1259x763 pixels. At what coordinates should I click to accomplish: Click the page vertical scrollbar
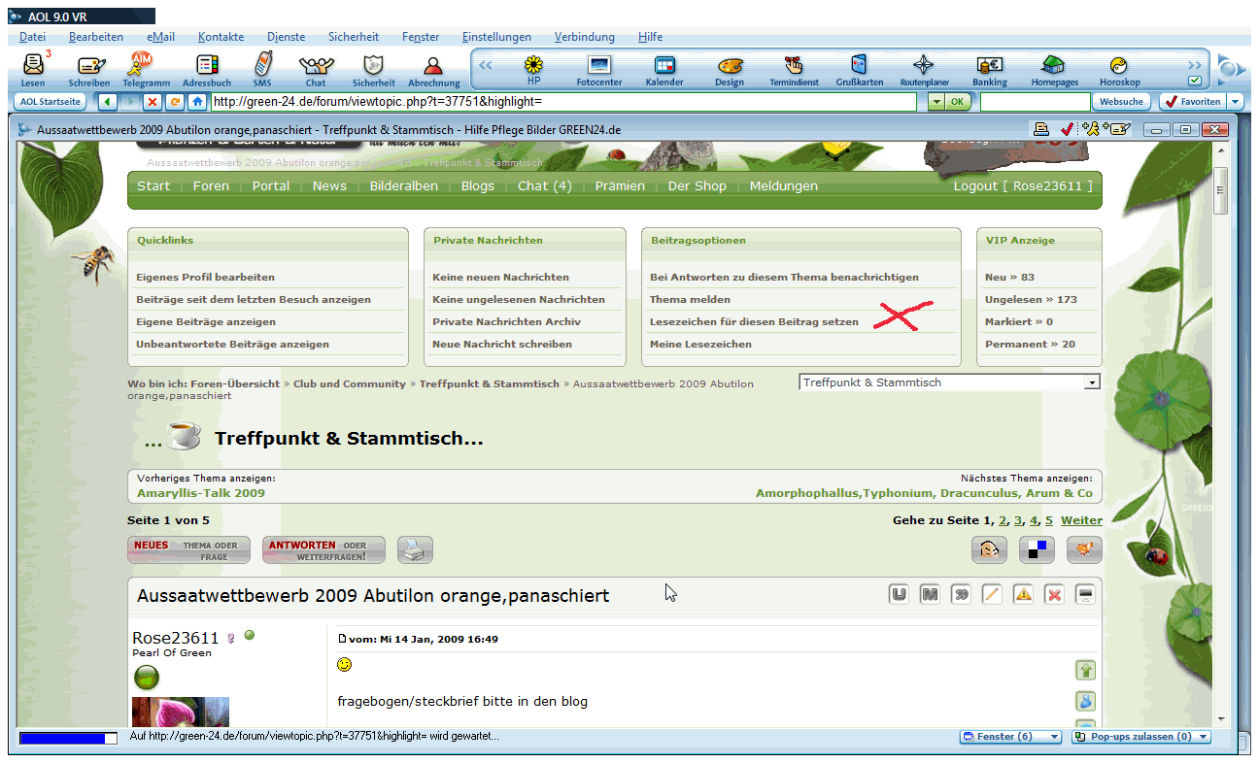[1221, 437]
